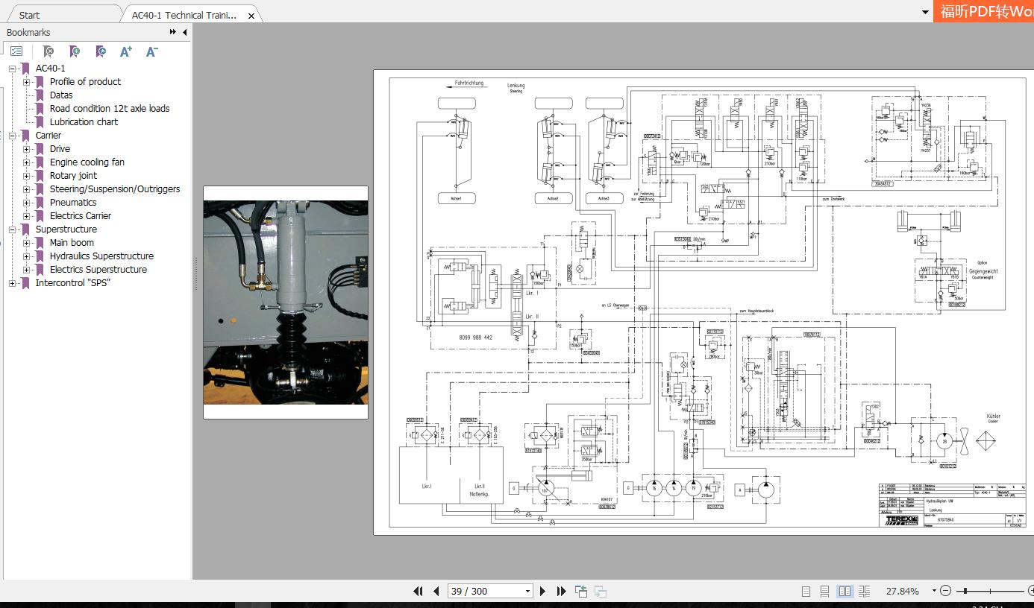The width and height of the screenshot is (1034, 608).
Task: Toggle facing pages view mode
Action: [x=844, y=591]
